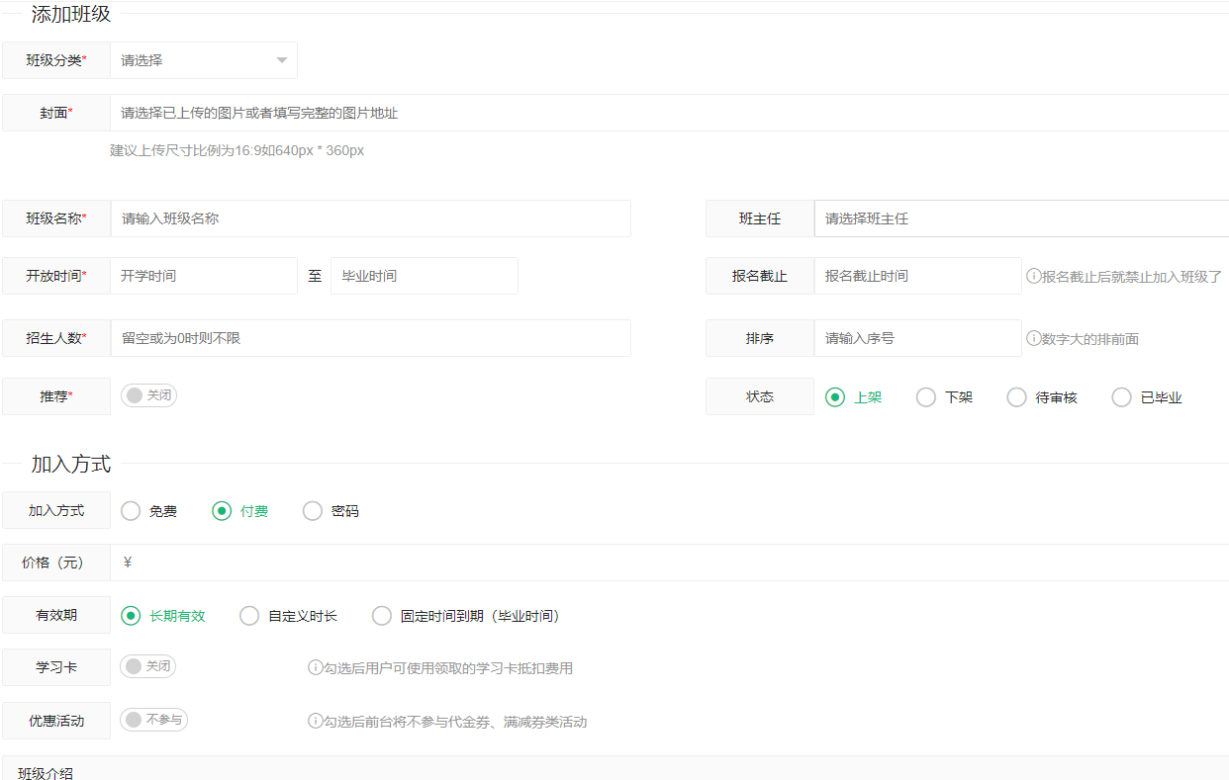The width and height of the screenshot is (1229, 780).
Task: Select the 下架 status radio button
Action: 926,397
